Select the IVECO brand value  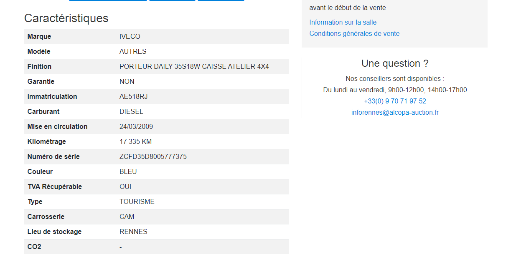(x=130, y=37)
